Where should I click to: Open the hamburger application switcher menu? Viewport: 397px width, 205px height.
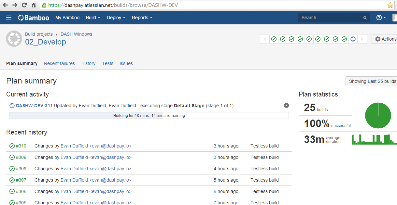click(9, 18)
